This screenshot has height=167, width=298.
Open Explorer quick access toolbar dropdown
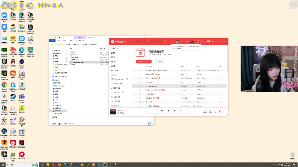coord(60,37)
